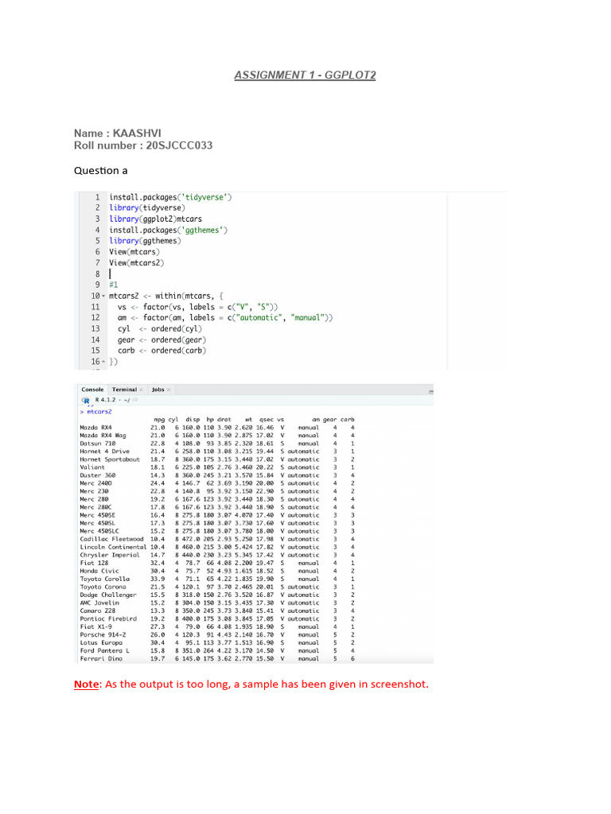Click the Roll number : 20SJCCC033 text

[143, 145]
